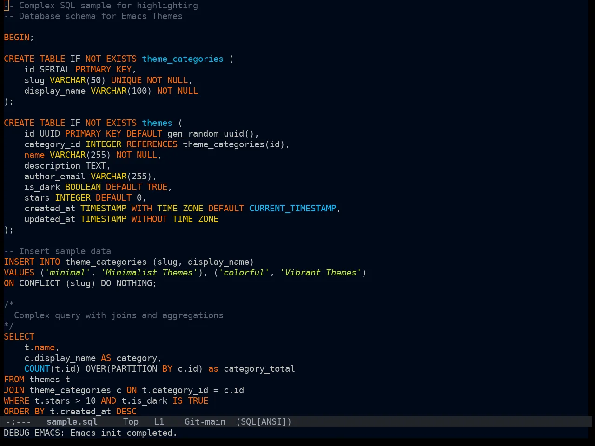Click 'created_at' on the TIMESTAMP WITH TIME ZONE line
The height and width of the screenshot is (446, 595).
tap(50, 209)
